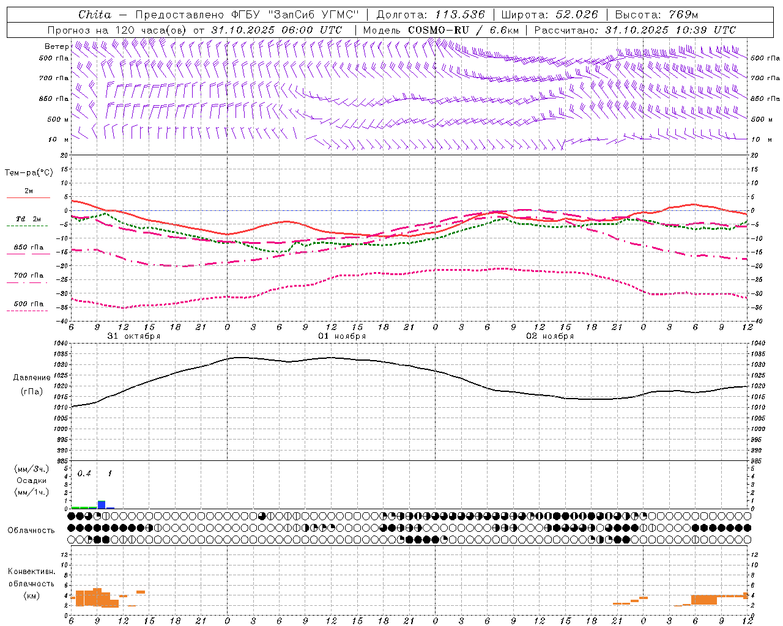This screenshot has width=783, height=626.
Task: Click the 700 гПа wind level label on the right
Action: coord(765,78)
